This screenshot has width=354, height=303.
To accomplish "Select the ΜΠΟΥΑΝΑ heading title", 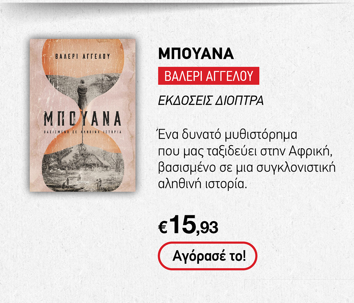I will 196,54.
